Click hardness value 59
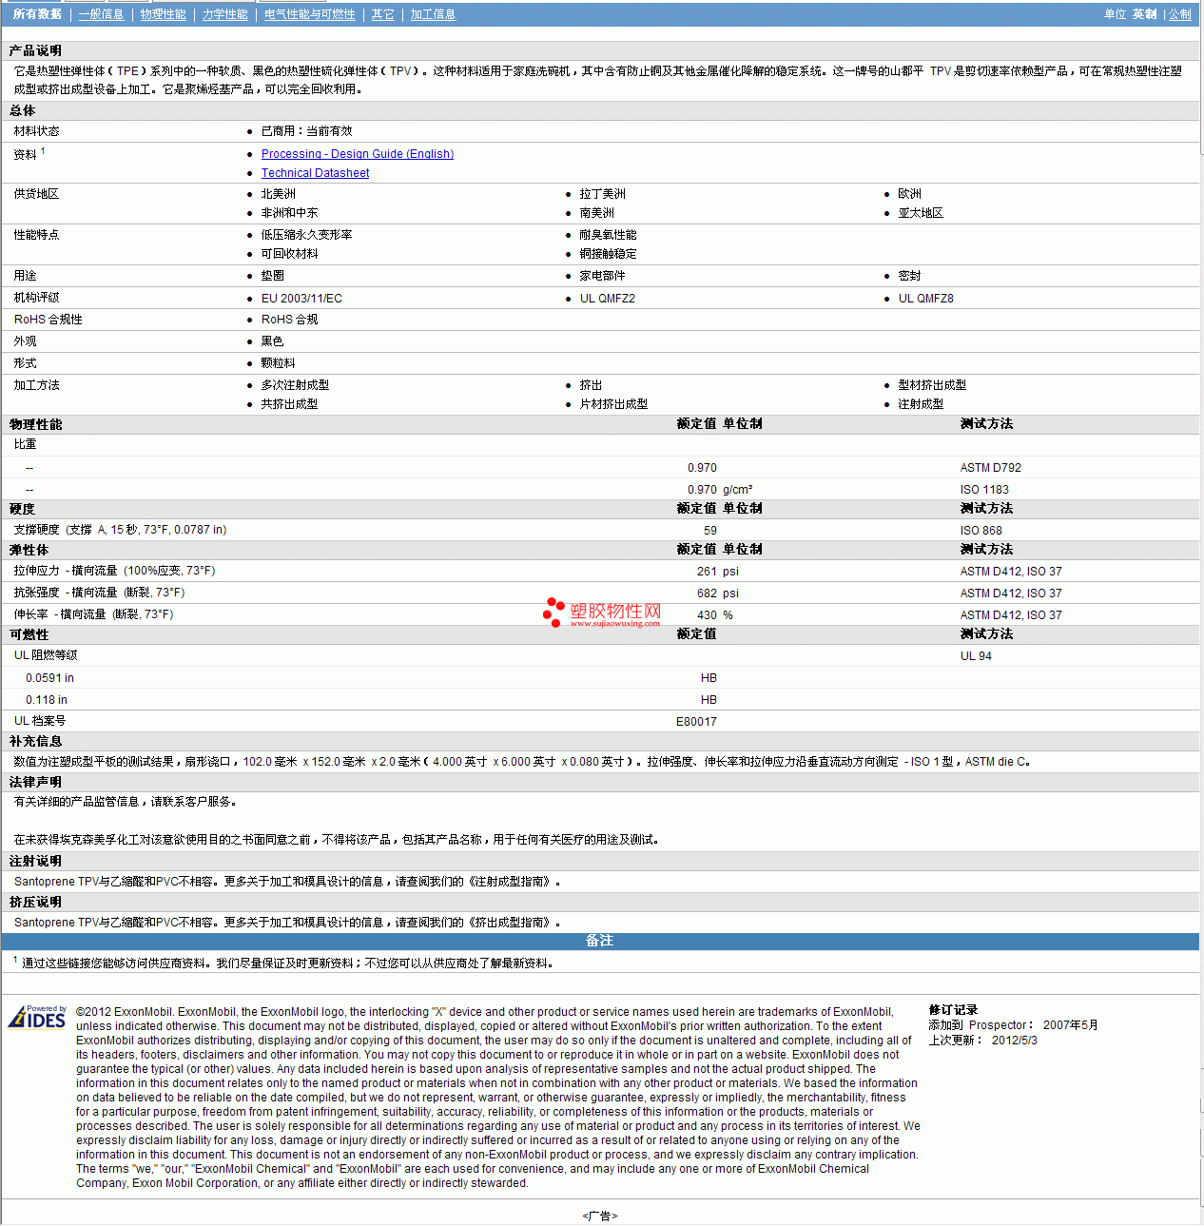This screenshot has height=1226, width=1204. (710, 531)
